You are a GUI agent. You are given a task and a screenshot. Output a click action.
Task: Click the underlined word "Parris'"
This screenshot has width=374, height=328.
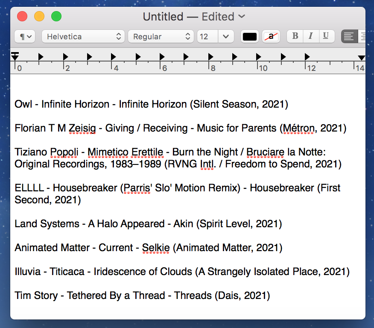tap(137, 188)
